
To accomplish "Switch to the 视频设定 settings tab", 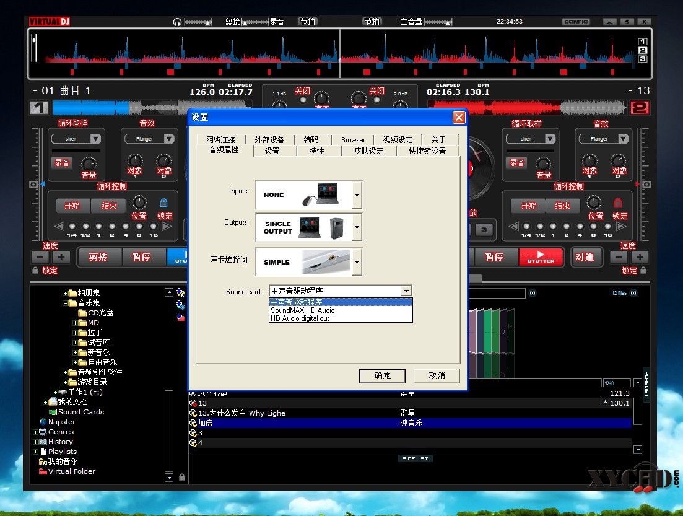I will [398, 139].
